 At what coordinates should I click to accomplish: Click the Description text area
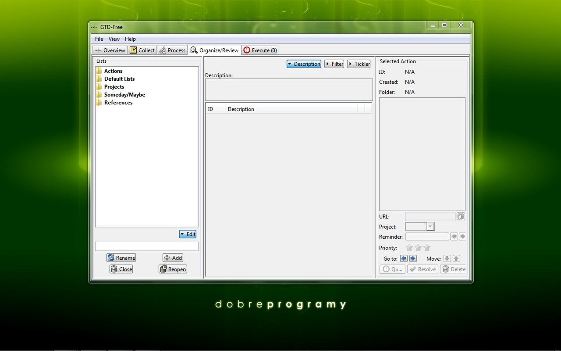click(289, 90)
